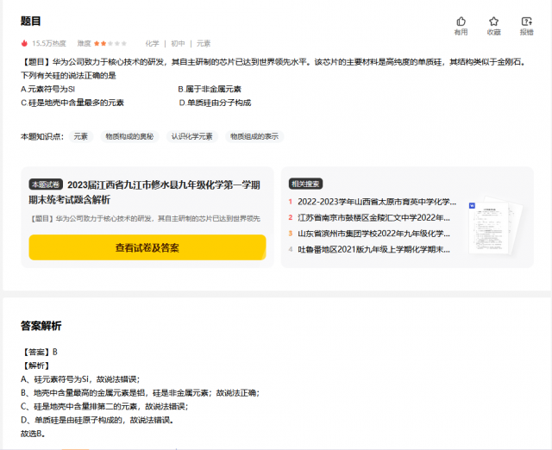The height and width of the screenshot is (450, 552).
Task: Click the exam document preview thumbnail
Action: tap(495, 225)
